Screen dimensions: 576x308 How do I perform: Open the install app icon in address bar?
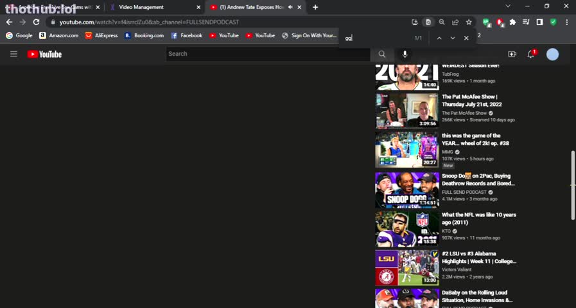pyautogui.click(x=415, y=22)
